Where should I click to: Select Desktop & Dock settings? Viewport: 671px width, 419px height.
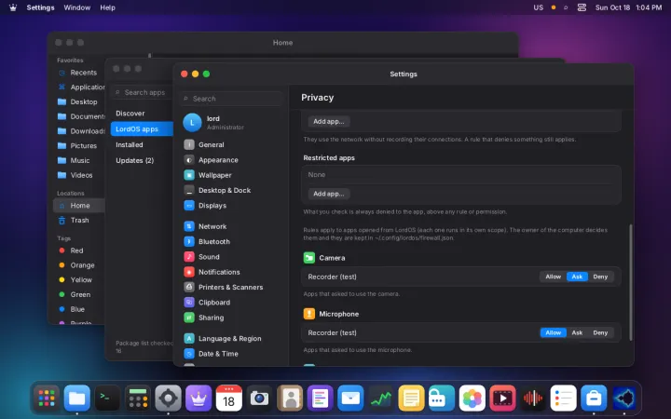(x=231, y=190)
